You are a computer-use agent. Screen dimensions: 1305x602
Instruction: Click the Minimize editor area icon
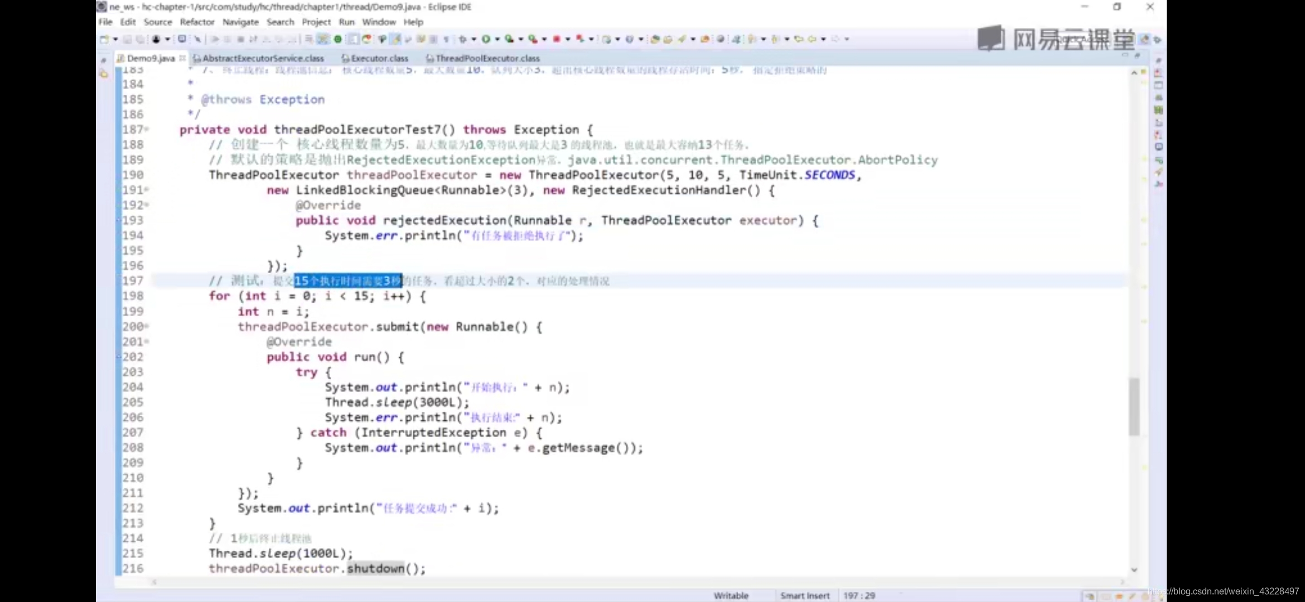[1125, 55]
